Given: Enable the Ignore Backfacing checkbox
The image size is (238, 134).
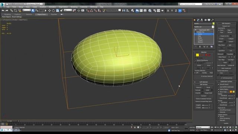Looking at the screenshot, I should pos(196,60).
